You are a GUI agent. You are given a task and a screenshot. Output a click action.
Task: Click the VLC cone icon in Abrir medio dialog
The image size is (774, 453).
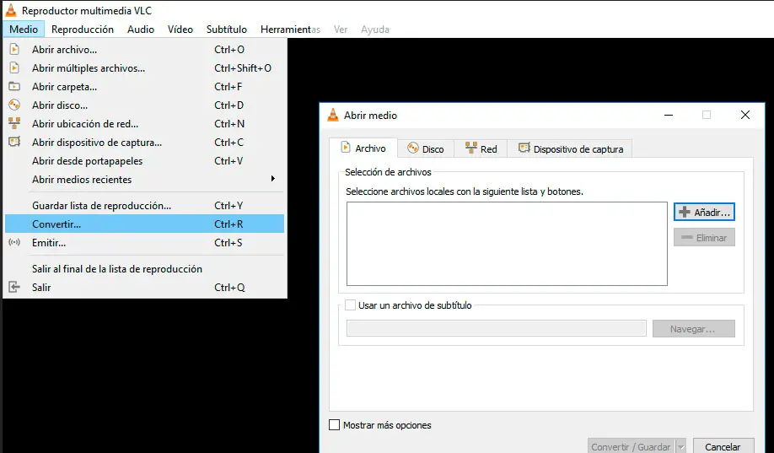tap(333, 115)
